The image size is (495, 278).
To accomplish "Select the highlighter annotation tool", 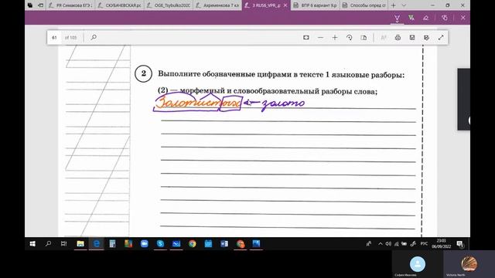I will pyautogui.click(x=411, y=18).
